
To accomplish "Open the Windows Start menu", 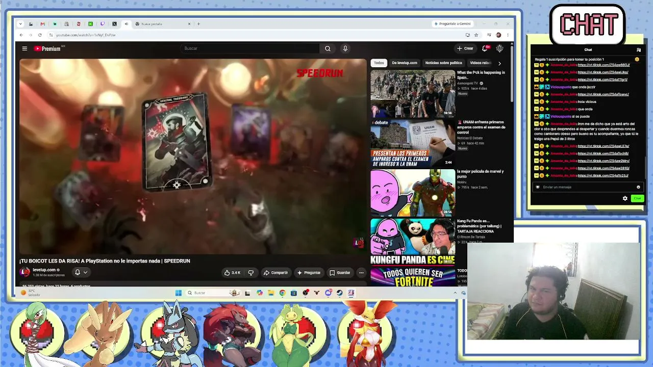I will click(178, 293).
